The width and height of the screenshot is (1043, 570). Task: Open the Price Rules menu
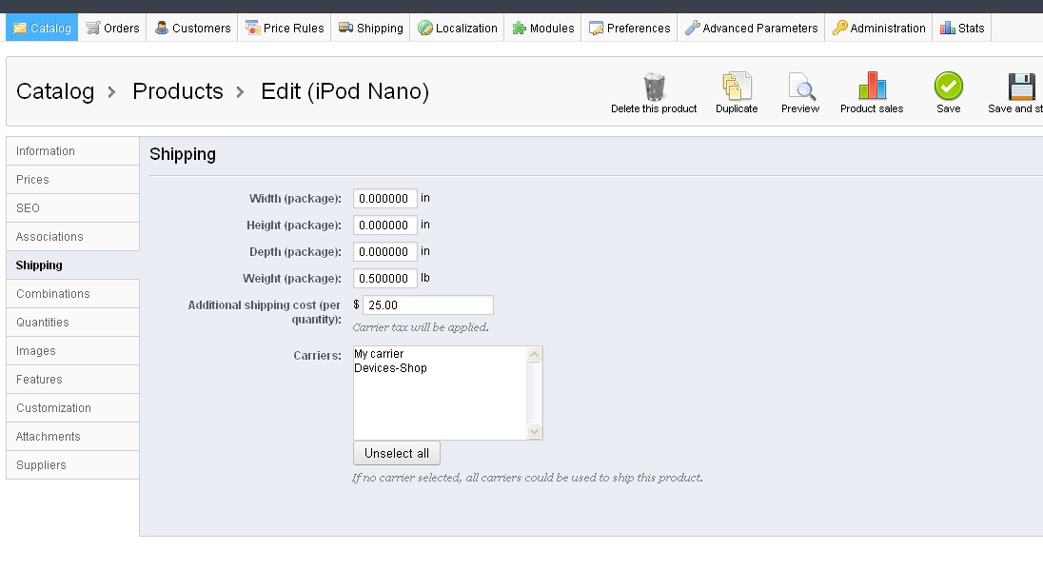(284, 28)
